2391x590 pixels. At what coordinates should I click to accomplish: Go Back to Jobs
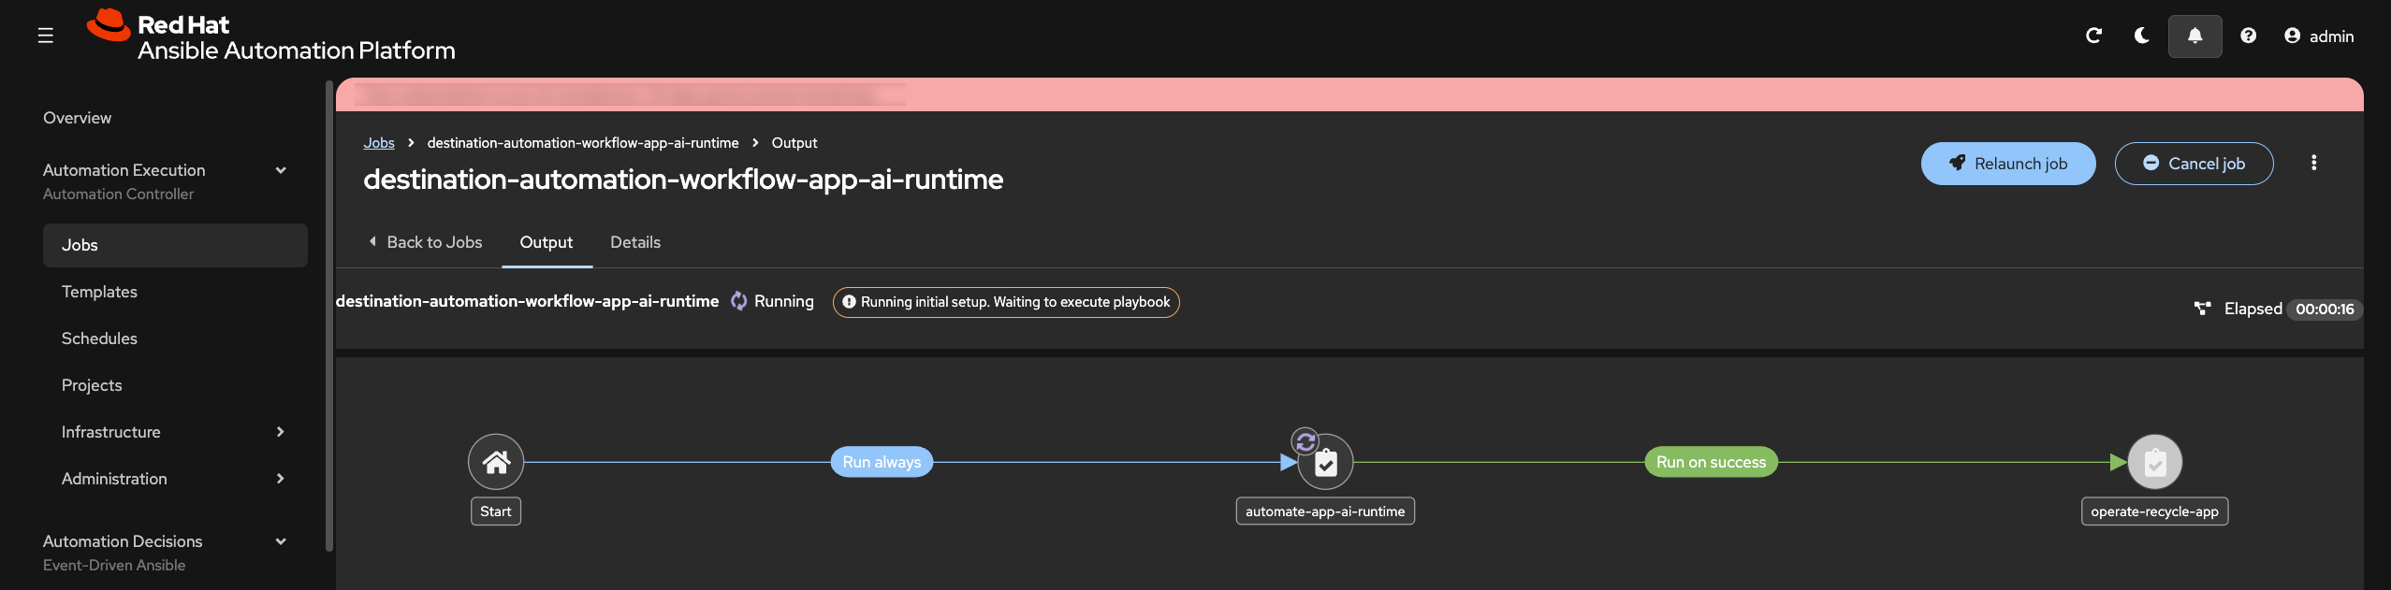[x=426, y=242]
